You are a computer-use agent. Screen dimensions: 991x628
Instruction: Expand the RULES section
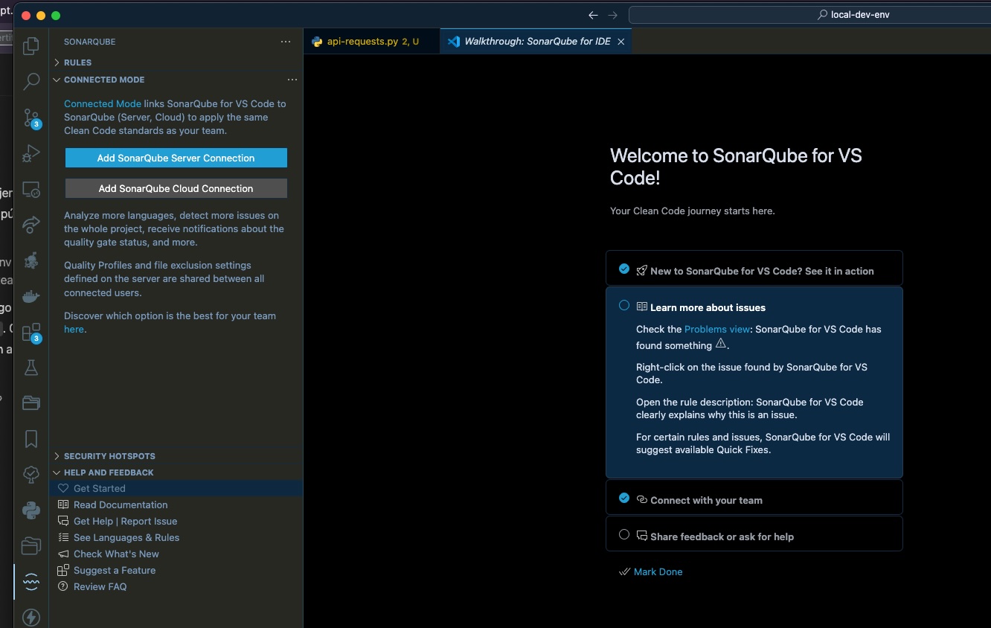point(176,63)
